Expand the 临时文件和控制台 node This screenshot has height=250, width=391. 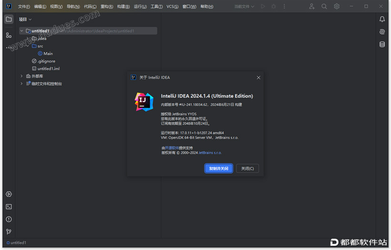tap(21, 83)
